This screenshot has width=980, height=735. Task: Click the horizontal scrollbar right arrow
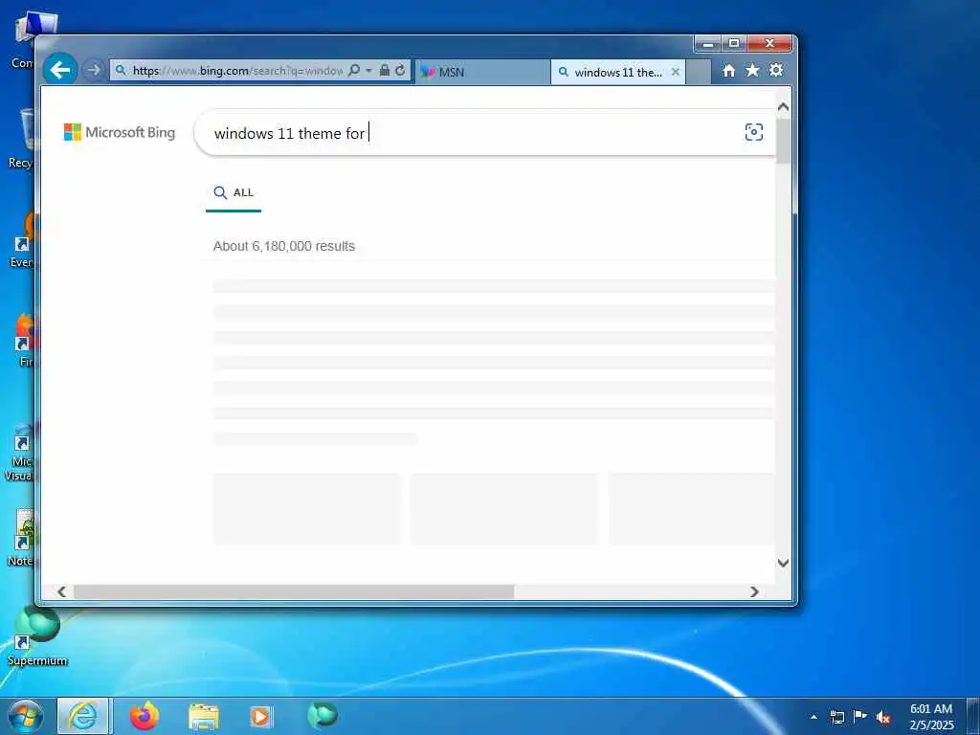(754, 591)
